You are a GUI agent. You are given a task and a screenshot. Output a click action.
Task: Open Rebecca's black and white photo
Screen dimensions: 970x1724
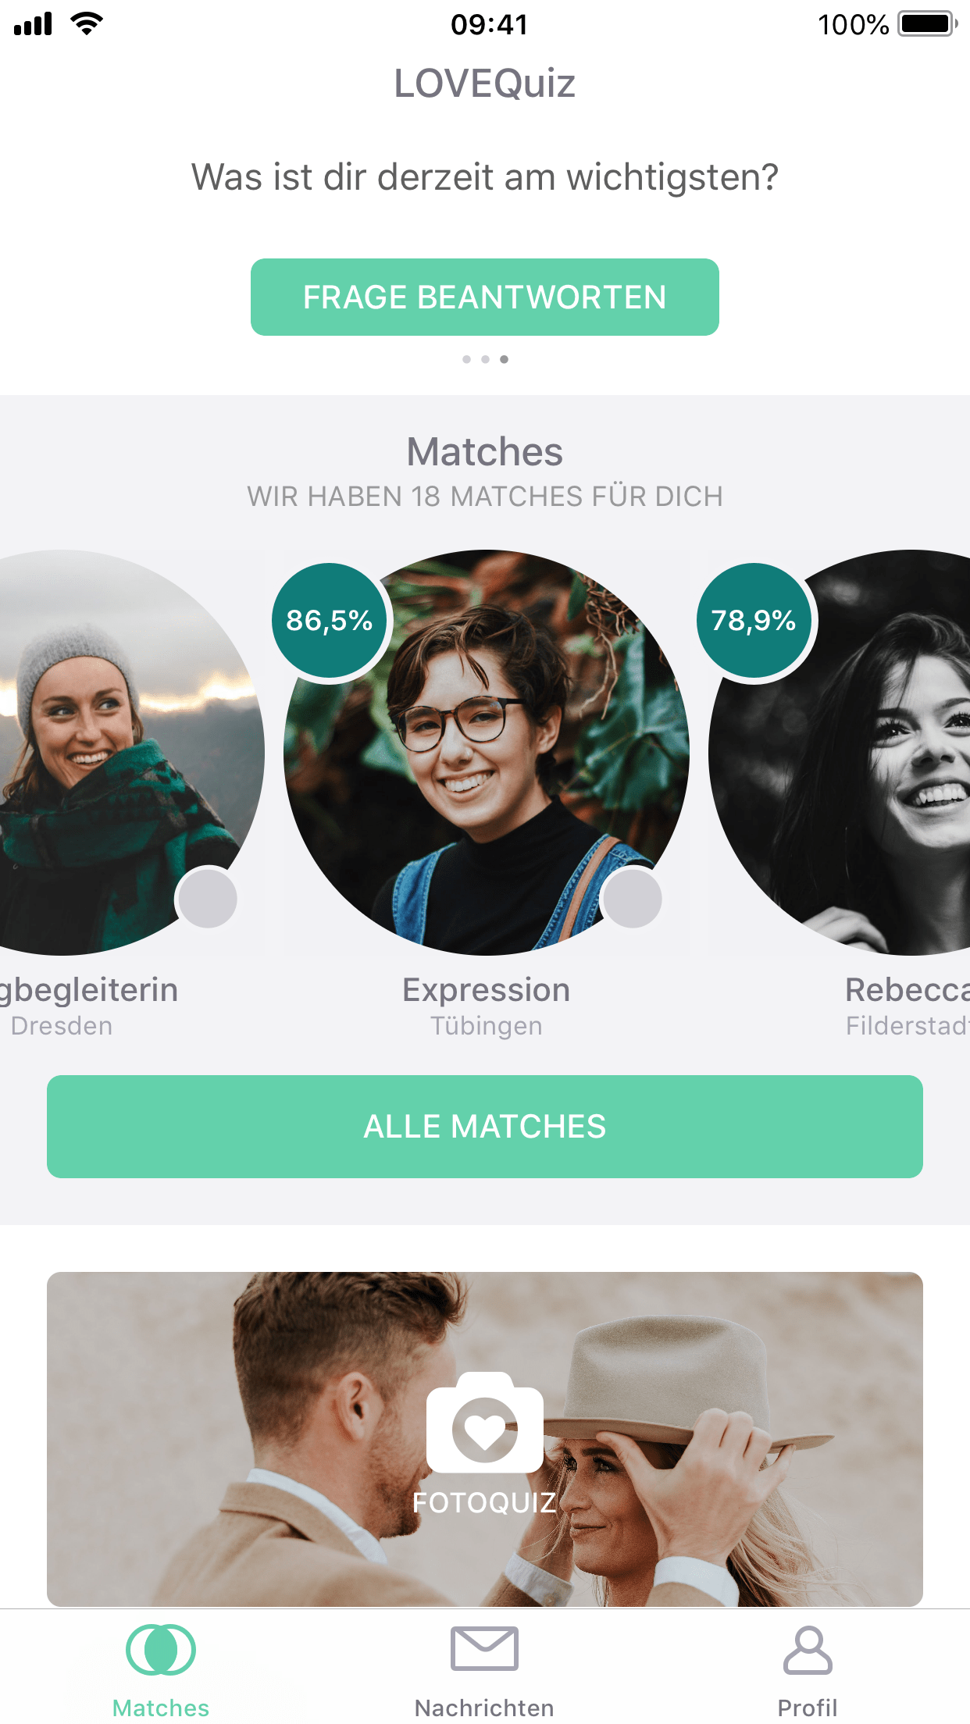pyautogui.click(x=840, y=753)
